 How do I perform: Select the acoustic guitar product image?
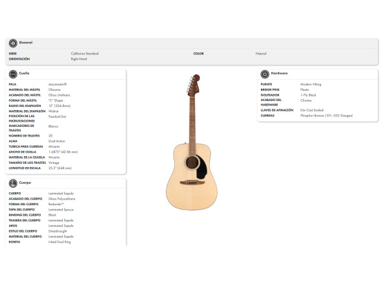192,142
